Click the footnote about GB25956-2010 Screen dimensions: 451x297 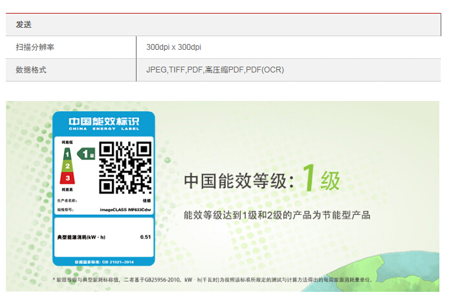click(x=213, y=280)
